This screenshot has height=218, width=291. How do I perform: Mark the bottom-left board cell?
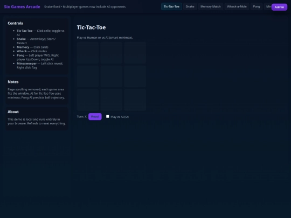88,100
